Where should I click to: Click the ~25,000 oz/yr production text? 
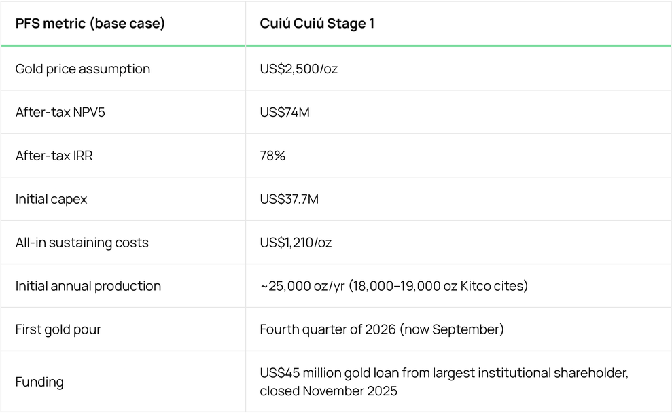click(x=302, y=286)
